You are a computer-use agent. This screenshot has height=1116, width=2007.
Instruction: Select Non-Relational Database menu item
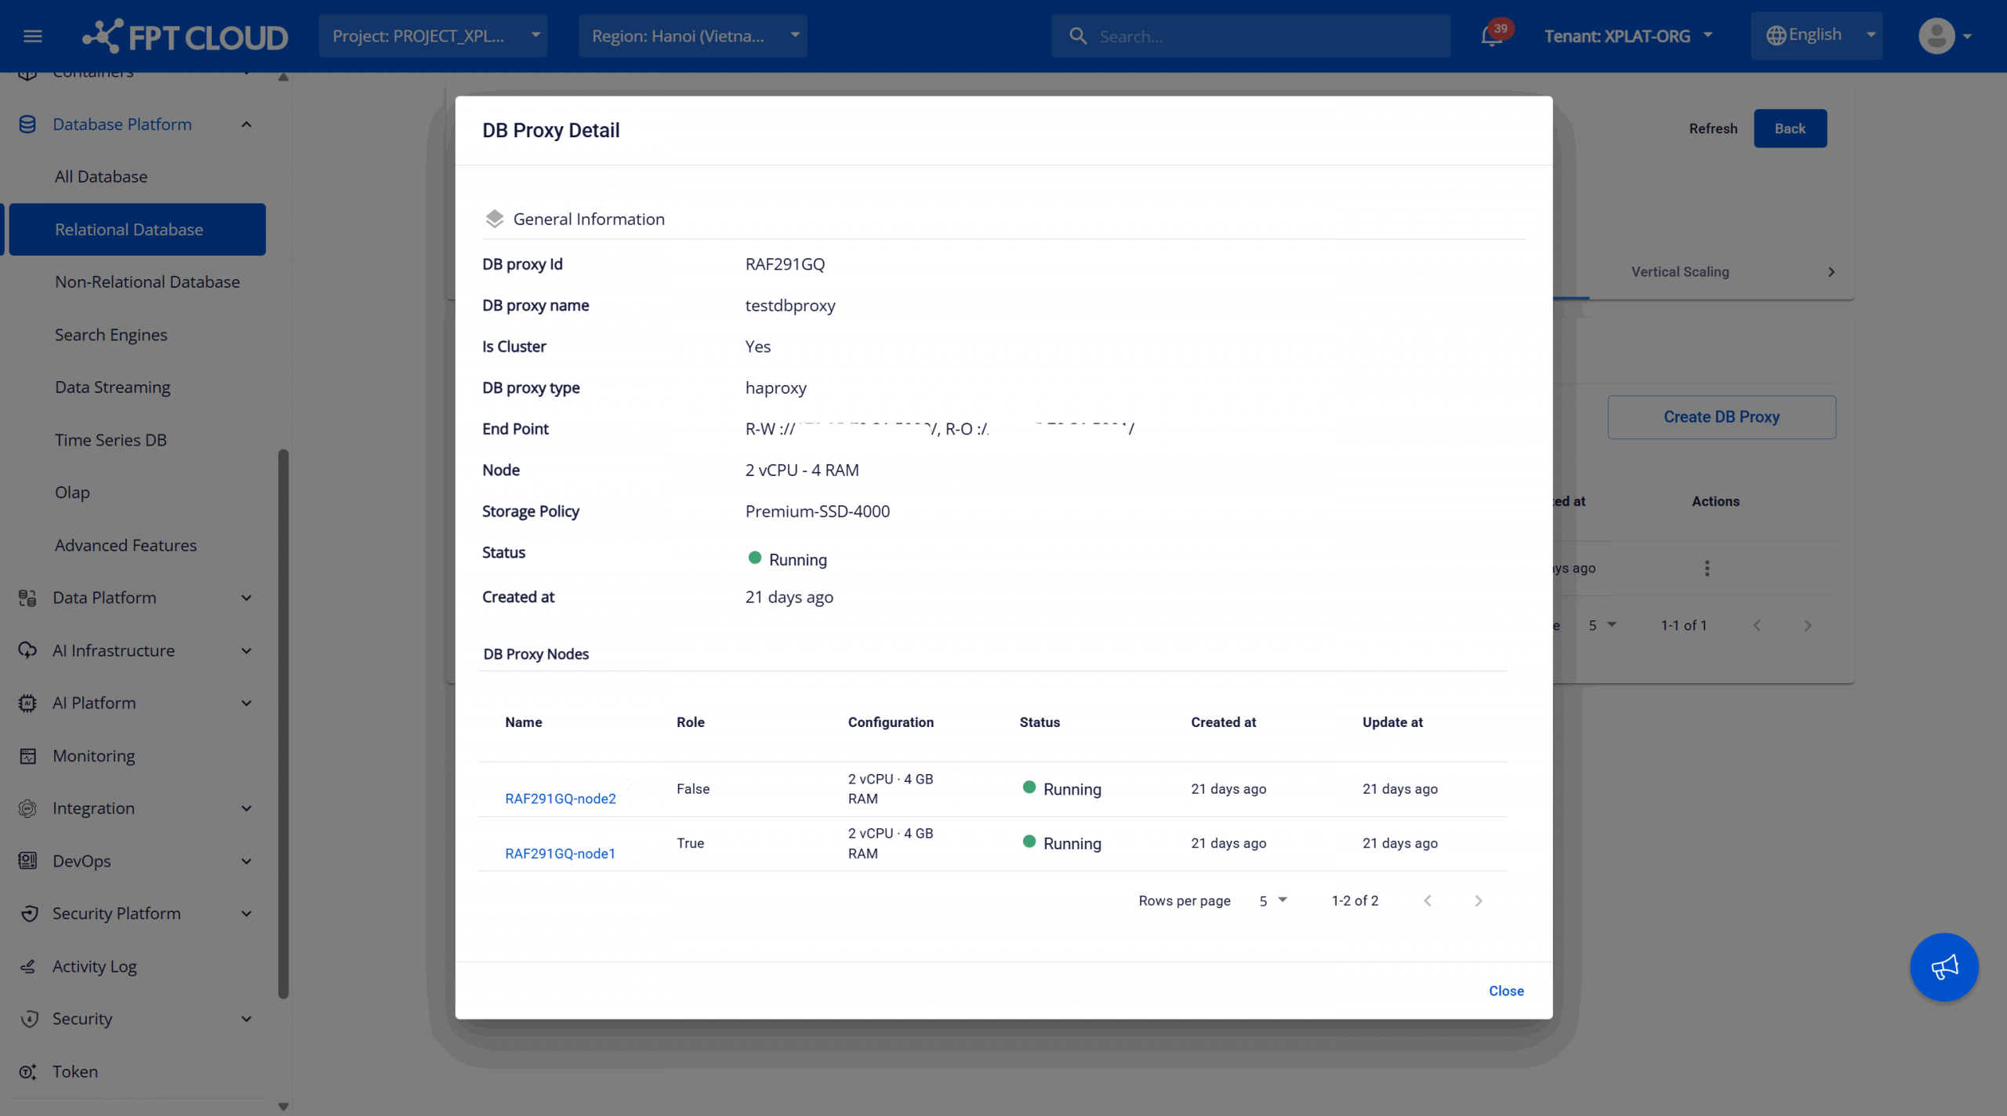(147, 282)
